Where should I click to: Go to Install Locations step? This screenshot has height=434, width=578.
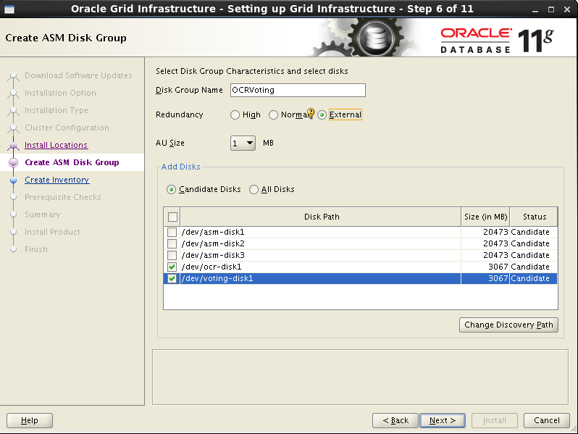tap(56, 145)
